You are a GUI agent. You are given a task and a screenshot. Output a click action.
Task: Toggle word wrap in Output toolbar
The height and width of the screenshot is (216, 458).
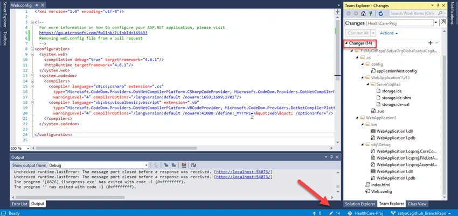[x=193, y=165]
